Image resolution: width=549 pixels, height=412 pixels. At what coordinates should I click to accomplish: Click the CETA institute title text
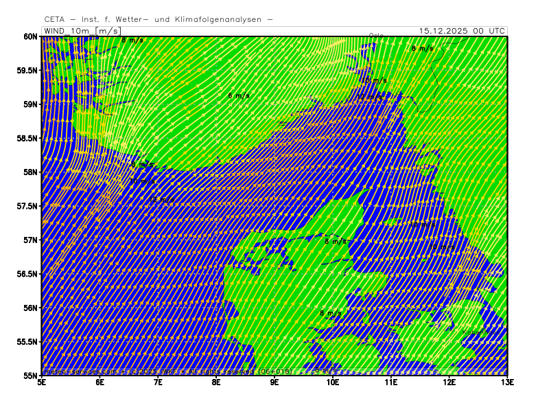coord(158,19)
